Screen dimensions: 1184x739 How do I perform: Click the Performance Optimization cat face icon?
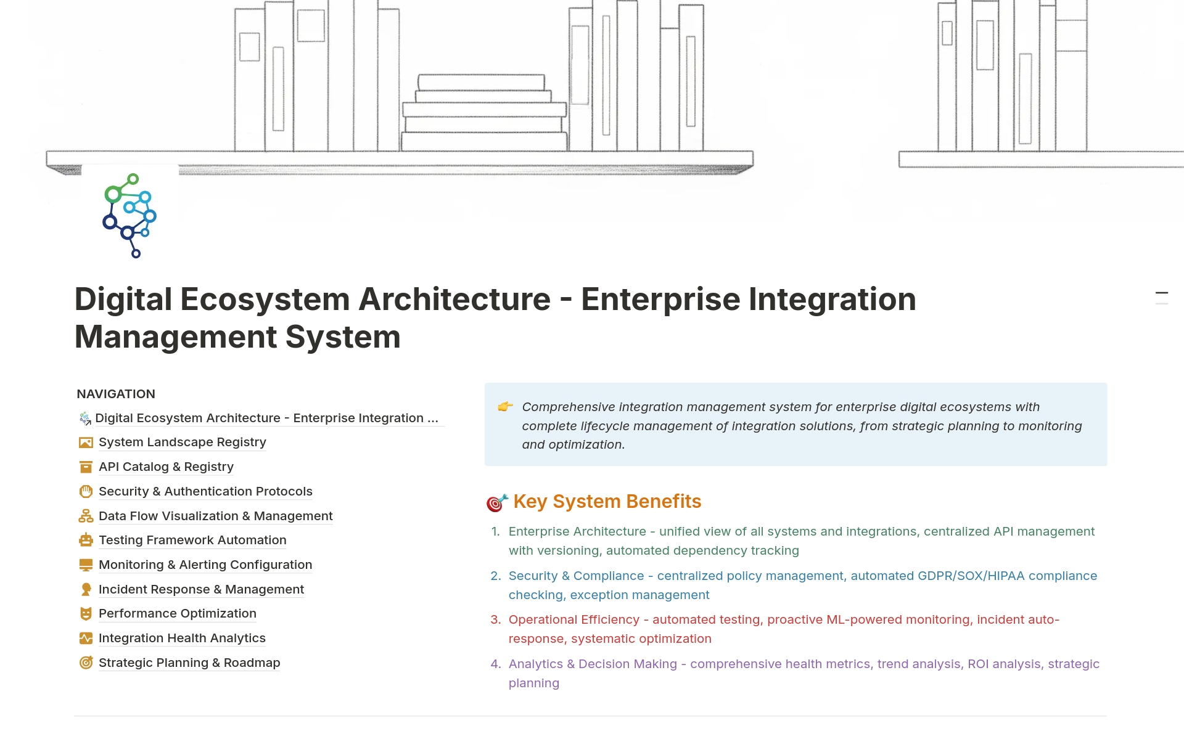(86, 614)
